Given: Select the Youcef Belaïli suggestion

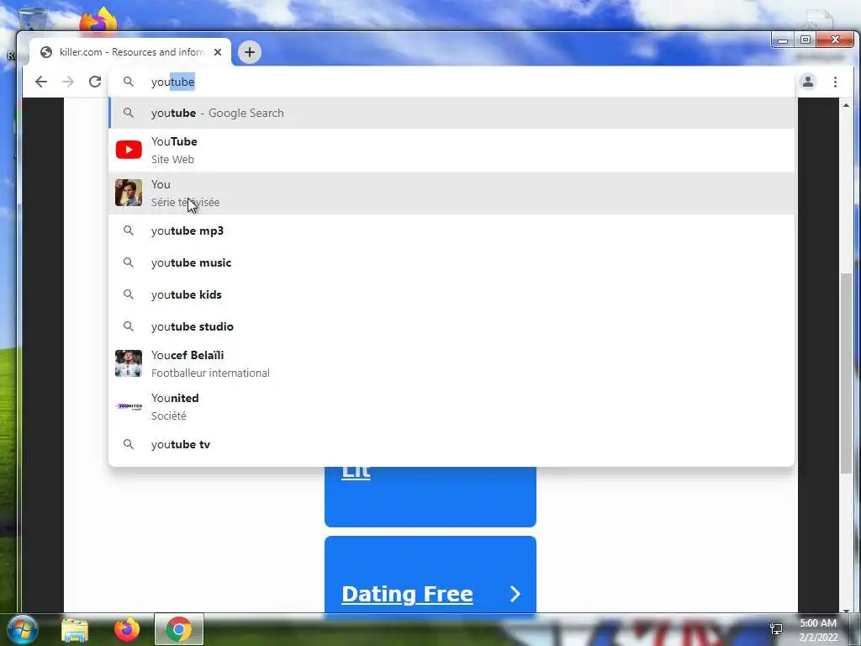Looking at the screenshot, I should coord(452,363).
